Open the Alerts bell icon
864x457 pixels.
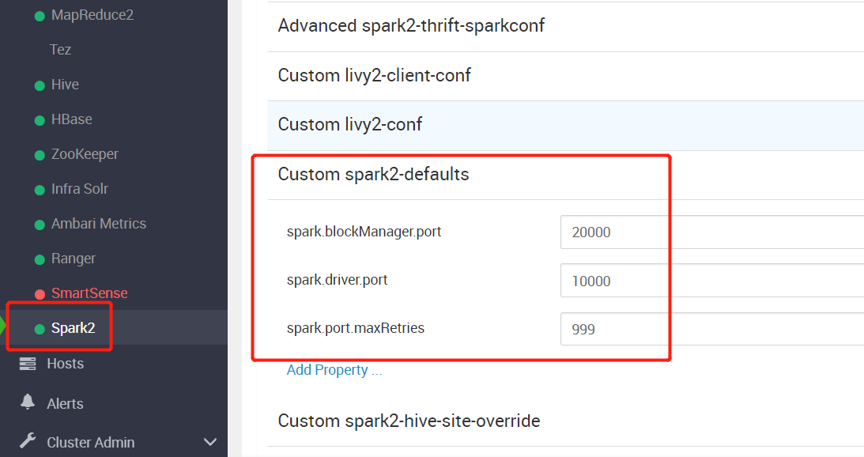click(28, 403)
